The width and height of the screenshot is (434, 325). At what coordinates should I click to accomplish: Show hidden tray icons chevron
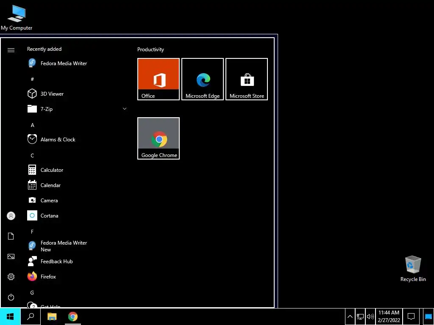tap(350, 317)
